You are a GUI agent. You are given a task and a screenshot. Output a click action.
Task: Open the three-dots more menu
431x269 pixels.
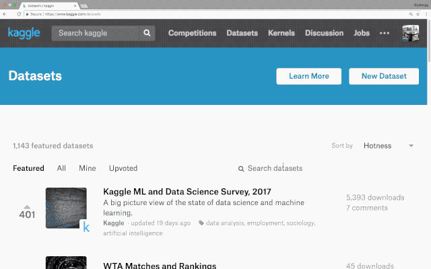click(x=385, y=33)
